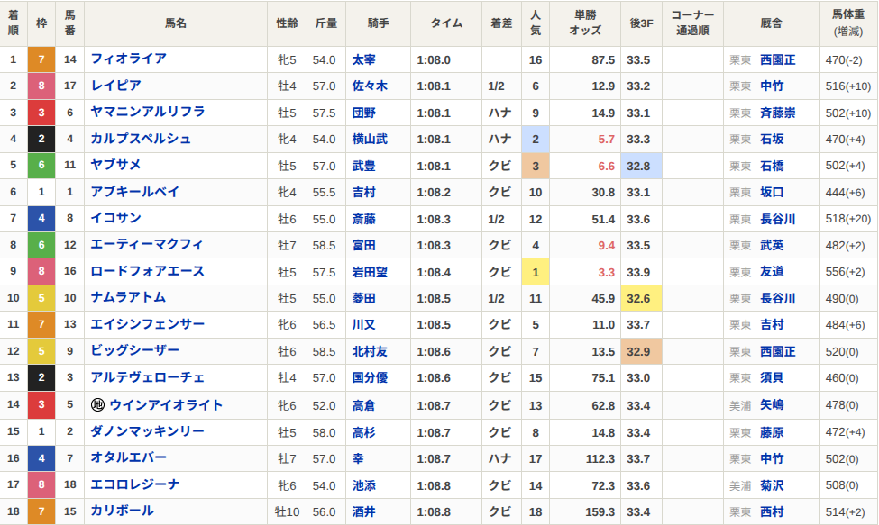Open the フィオライア horse page

tap(128, 59)
